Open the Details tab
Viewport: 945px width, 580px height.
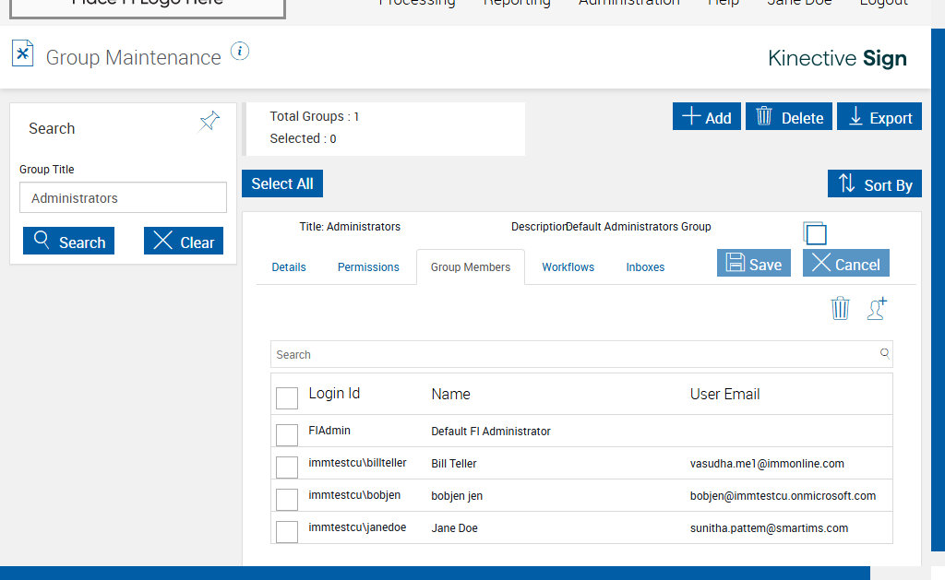(x=289, y=266)
